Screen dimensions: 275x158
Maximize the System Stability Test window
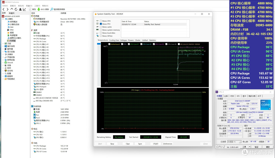(x=202, y=14)
